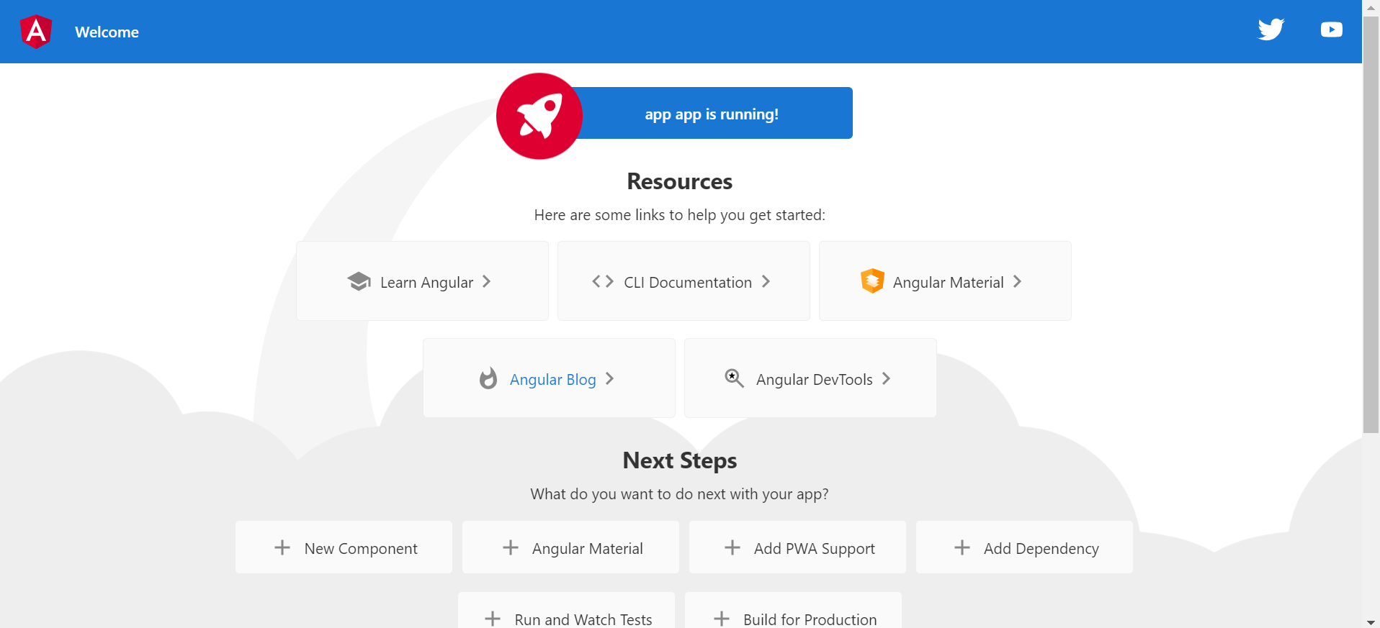Click the vertical scrollbar thumb
Screen dimensions: 1380x628
(x=1371, y=224)
